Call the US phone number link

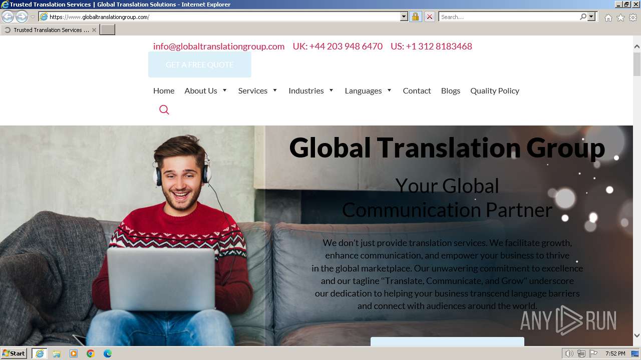[431, 46]
